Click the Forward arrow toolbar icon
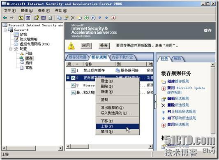Screen dimensions: 219x160 point(12,18)
